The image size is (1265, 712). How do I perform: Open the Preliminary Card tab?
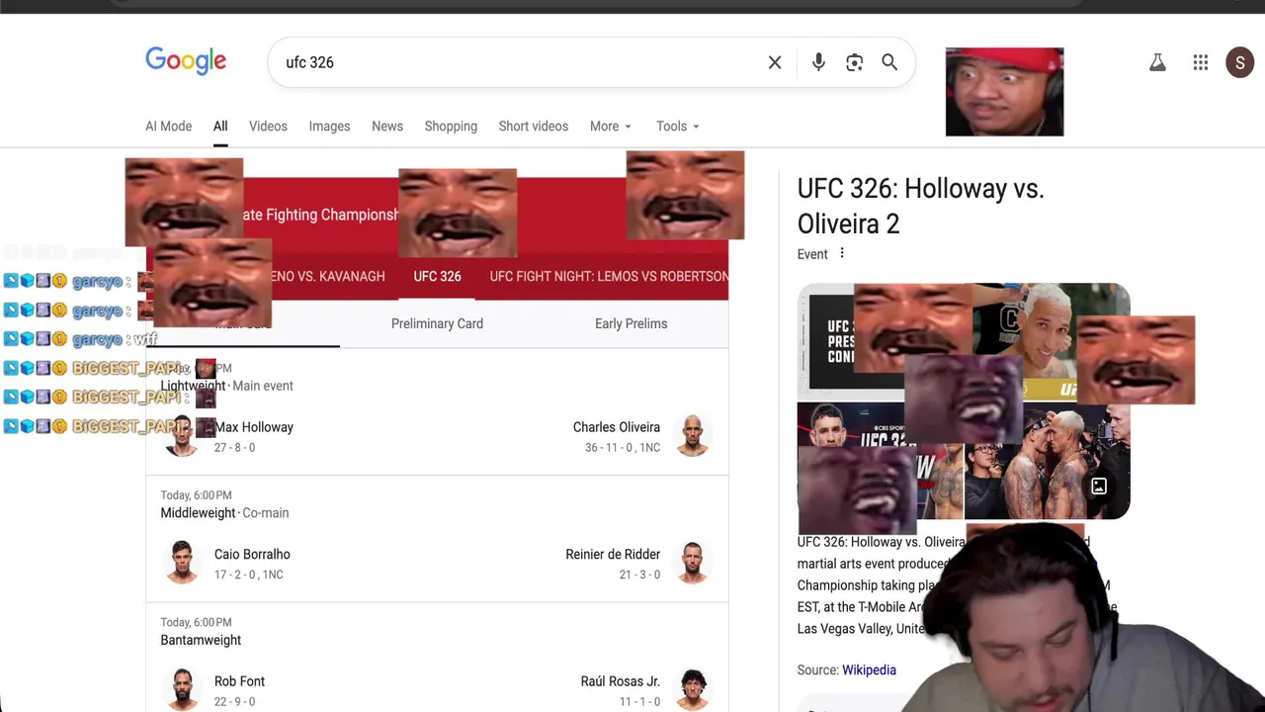point(437,323)
